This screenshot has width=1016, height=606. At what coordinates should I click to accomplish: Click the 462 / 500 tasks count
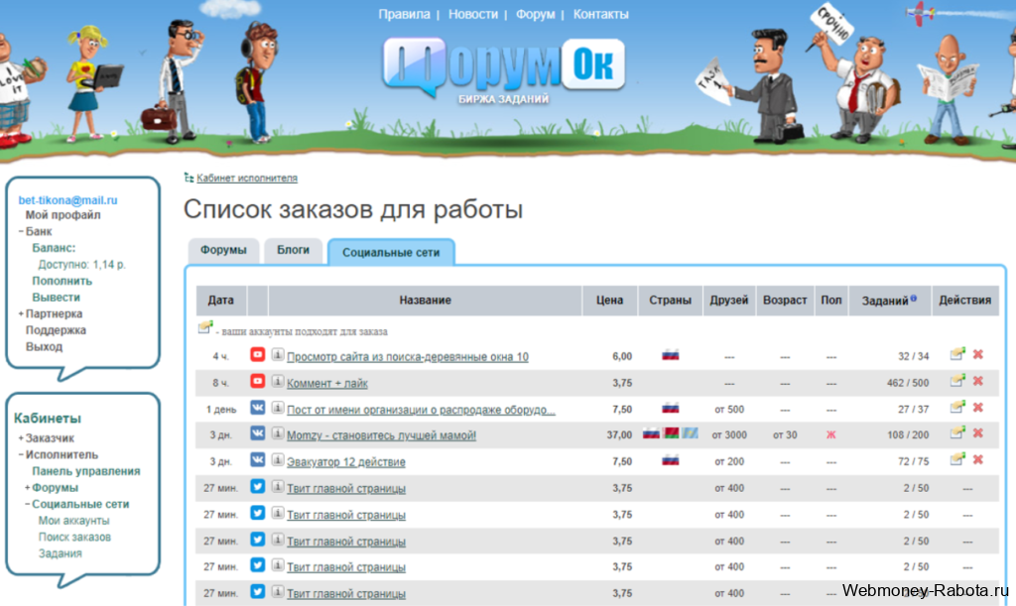[908, 383]
